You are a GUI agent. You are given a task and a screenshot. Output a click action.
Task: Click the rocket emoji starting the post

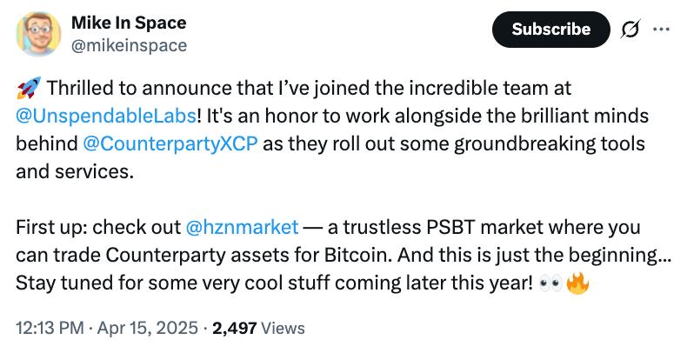[x=29, y=88]
